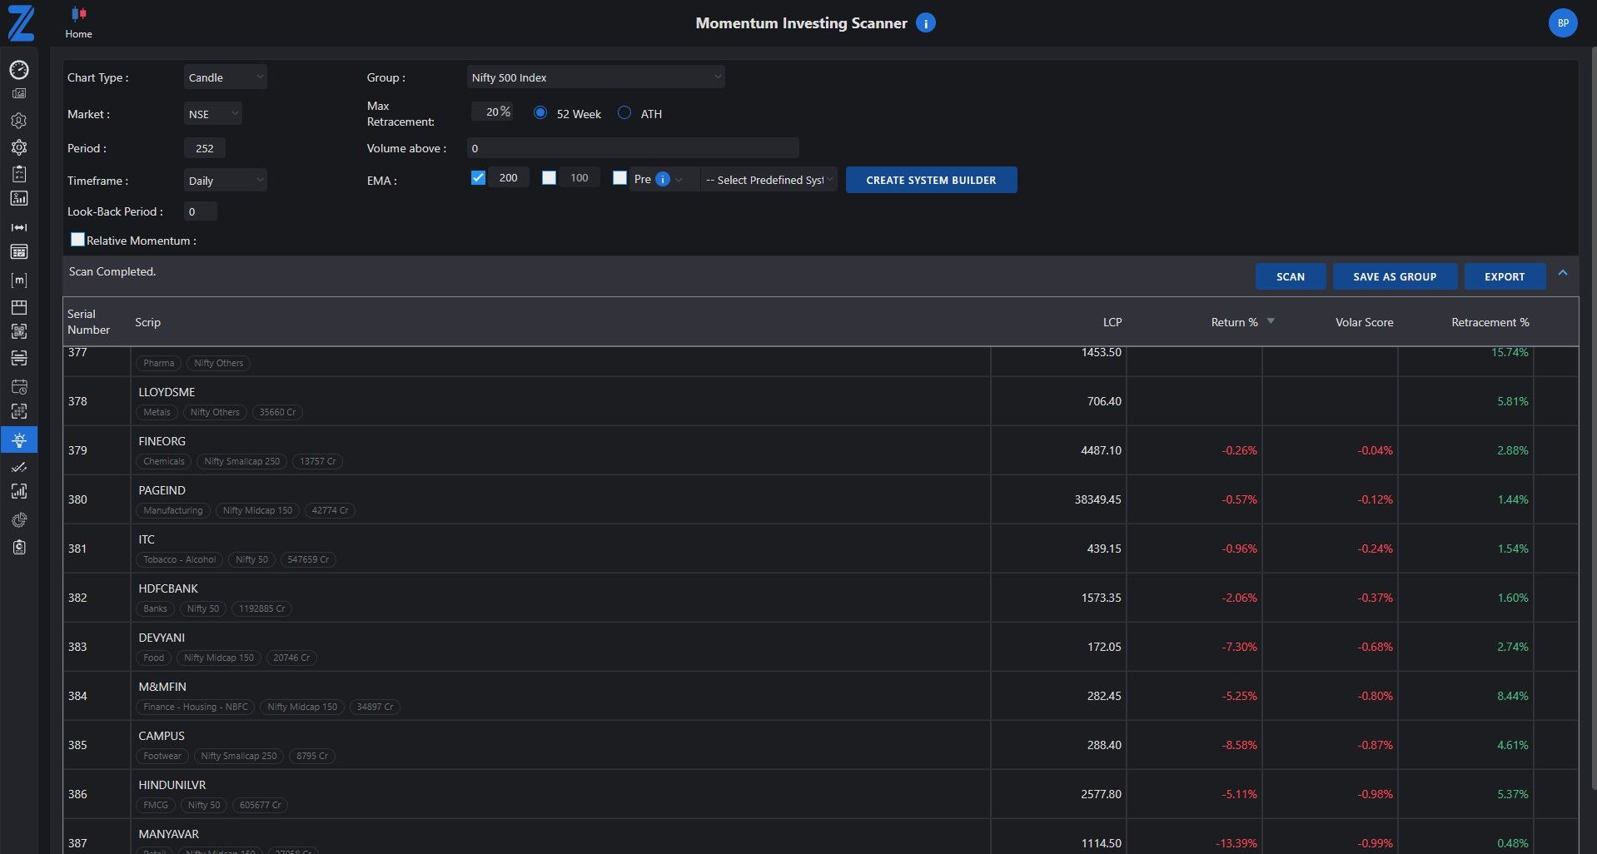Open the bar chart report sidebar icon
The width and height of the screenshot is (1597, 854).
pos(19,198)
